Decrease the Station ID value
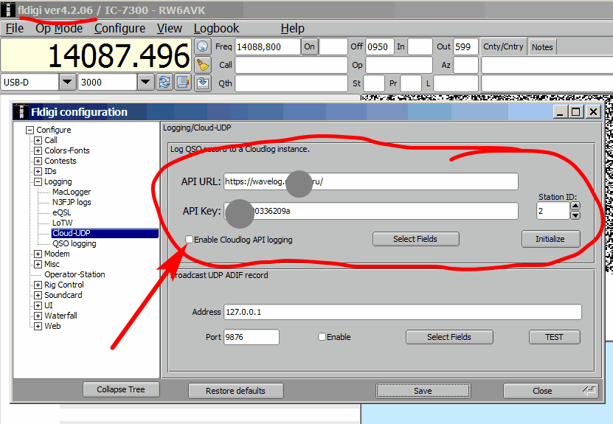Viewport: 613px width, 424px height. click(x=575, y=215)
